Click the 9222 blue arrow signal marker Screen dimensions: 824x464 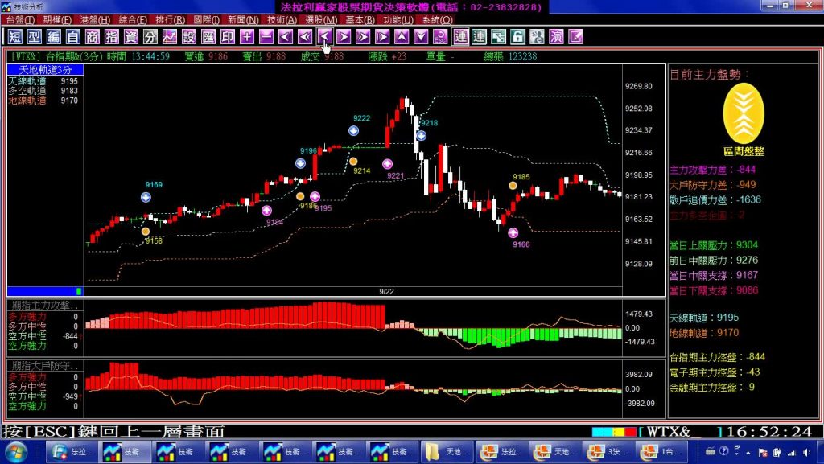click(x=353, y=130)
